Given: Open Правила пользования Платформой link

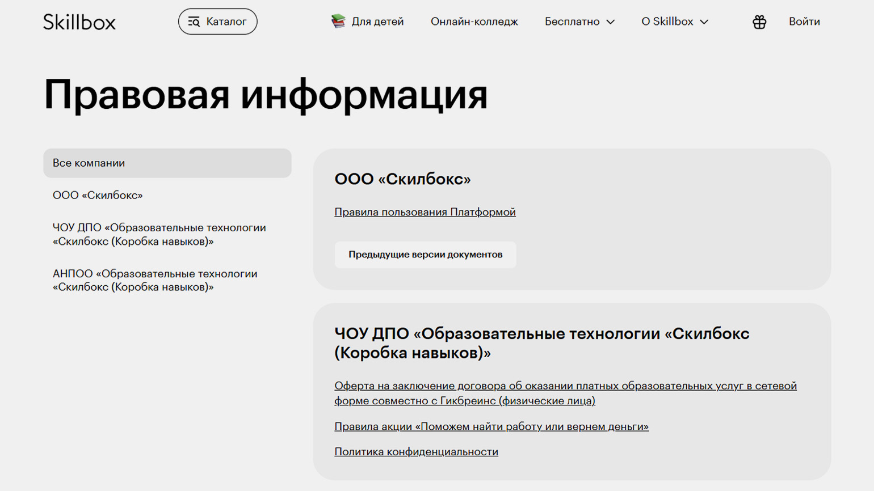Looking at the screenshot, I should click(x=425, y=212).
